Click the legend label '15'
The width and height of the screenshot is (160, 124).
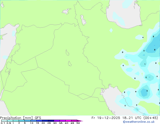click(x=37, y=123)
